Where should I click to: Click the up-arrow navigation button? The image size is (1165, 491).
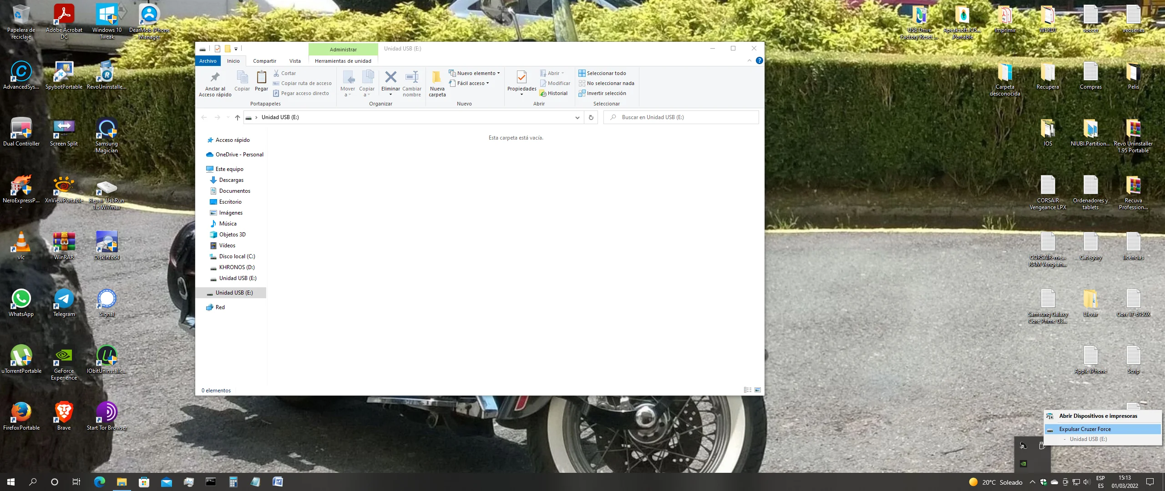tap(237, 117)
